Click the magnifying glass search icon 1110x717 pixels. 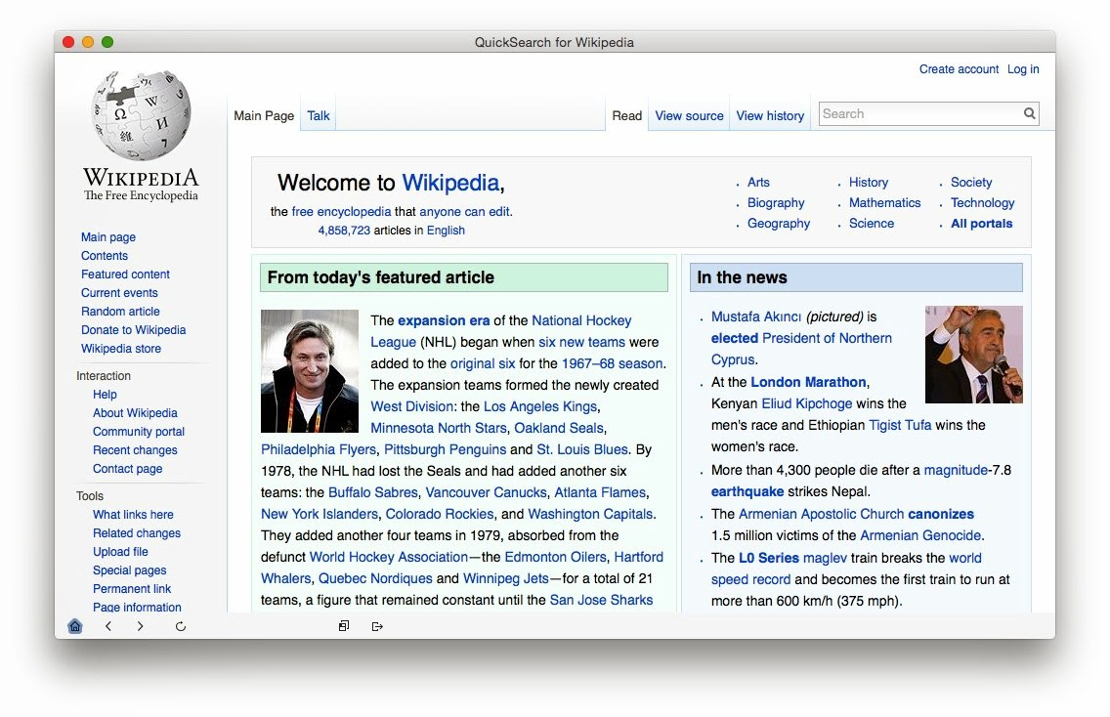point(1029,113)
